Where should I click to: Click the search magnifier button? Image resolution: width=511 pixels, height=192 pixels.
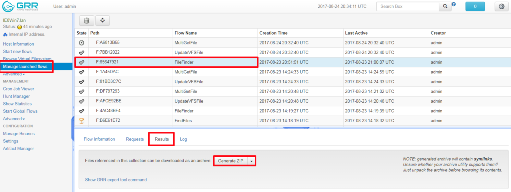coord(445,6)
